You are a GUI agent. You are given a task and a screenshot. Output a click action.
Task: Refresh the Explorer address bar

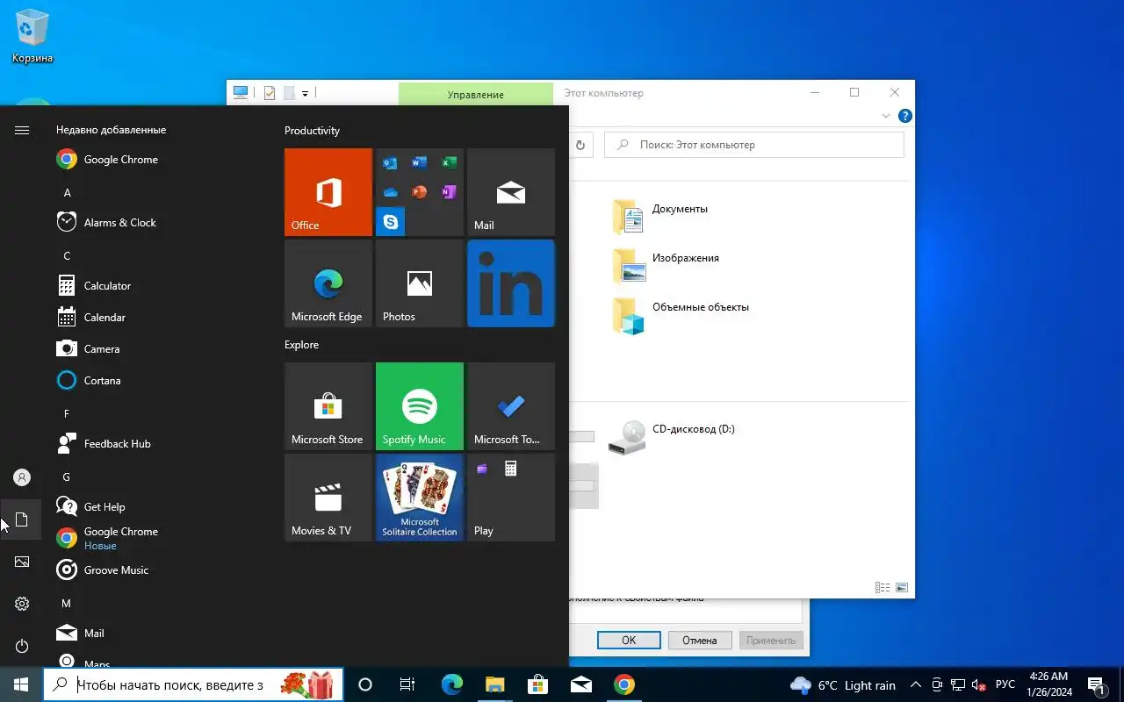580,145
